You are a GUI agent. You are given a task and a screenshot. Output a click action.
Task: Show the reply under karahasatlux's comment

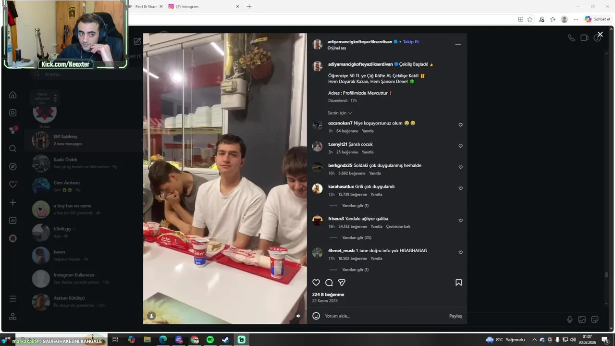[355, 206]
